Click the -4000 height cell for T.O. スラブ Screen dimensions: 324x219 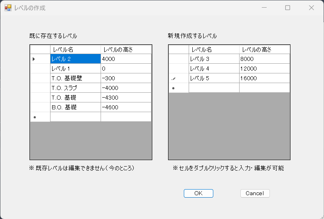[x=126, y=88]
